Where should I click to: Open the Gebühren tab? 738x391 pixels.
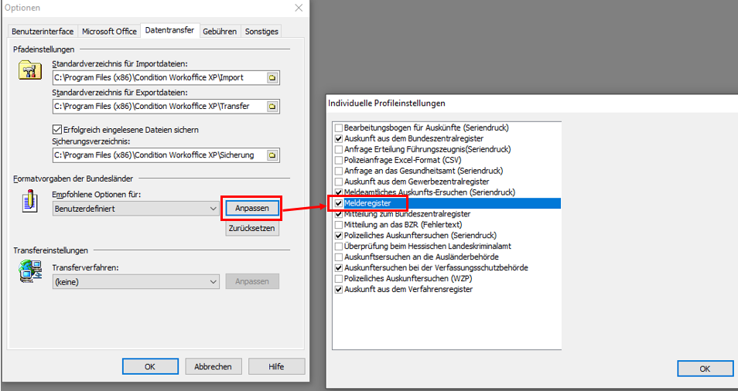click(x=220, y=32)
